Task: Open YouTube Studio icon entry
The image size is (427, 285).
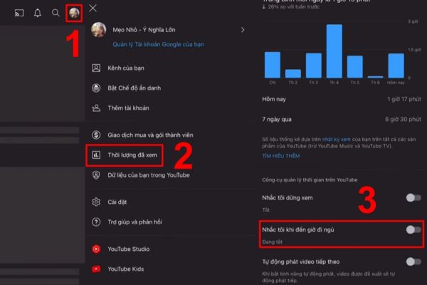Action: click(x=96, y=249)
